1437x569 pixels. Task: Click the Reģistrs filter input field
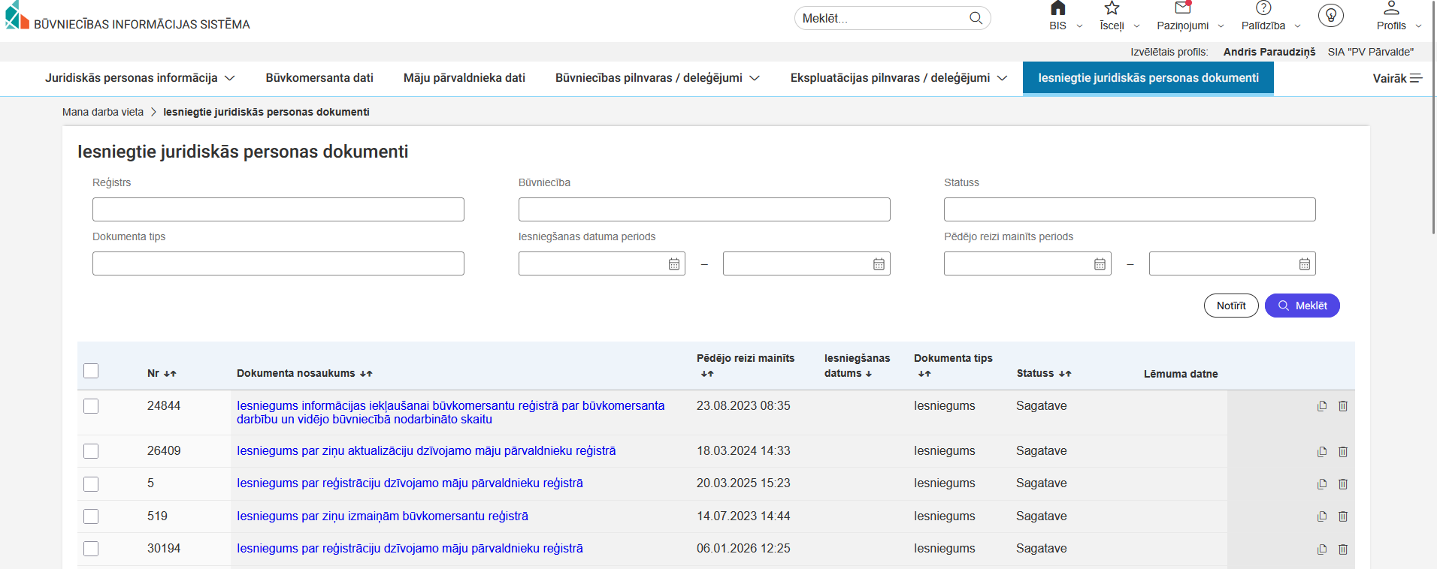pyautogui.click(x=278, y=209)
